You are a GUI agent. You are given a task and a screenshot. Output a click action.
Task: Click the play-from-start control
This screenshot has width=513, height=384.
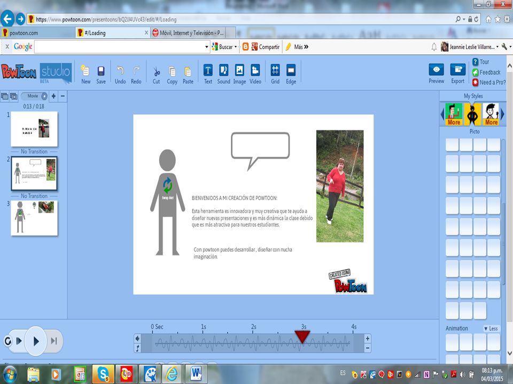19,341
